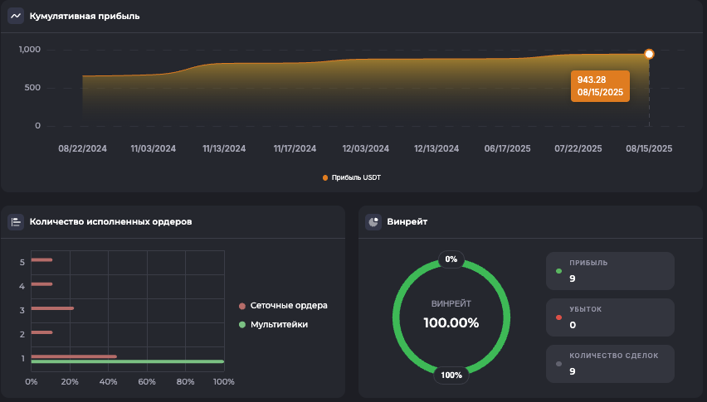Screen dimensions: 707x402
Task: Click the 12/03/2024 date on x-axis
Action: [x=365, y=148]
